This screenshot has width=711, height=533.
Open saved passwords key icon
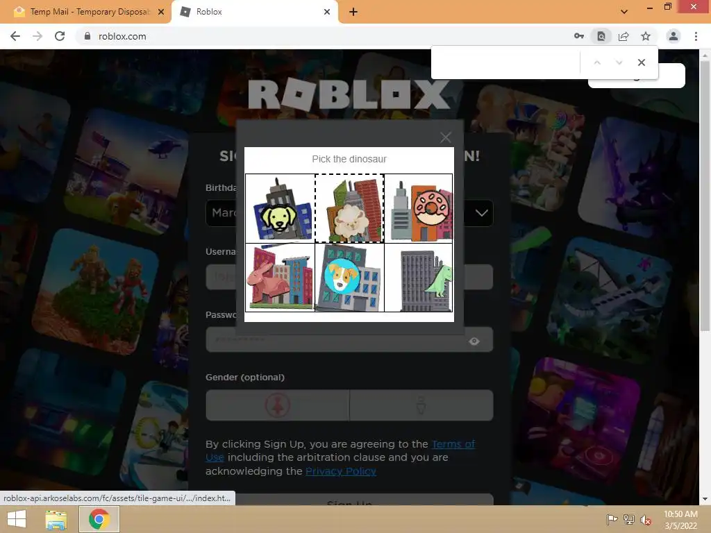point(578,36)
